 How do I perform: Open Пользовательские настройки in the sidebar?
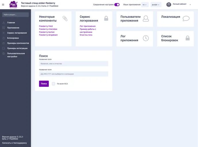pyautogui.click(x=16, y=55)
